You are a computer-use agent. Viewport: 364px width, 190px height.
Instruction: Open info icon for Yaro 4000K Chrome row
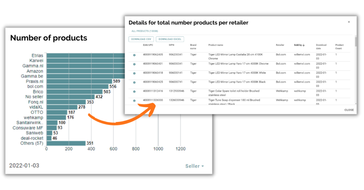(134, 64)
